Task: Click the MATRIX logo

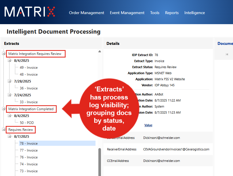Action: pyautogui.click(x=30, y=12)
